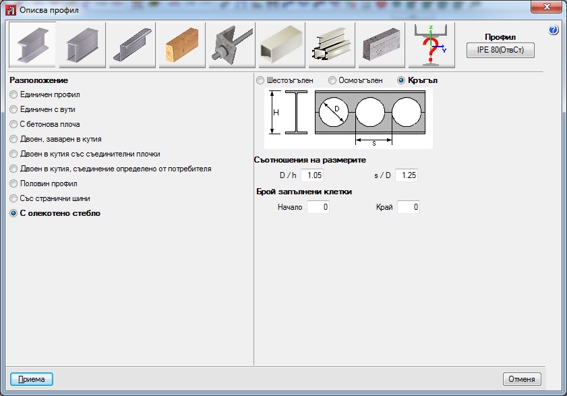Image resolution: width=567 pixels, height=396 pixels.
Task: Pick the cold-formed Z-section profile icon
Action: coord(132,45)
